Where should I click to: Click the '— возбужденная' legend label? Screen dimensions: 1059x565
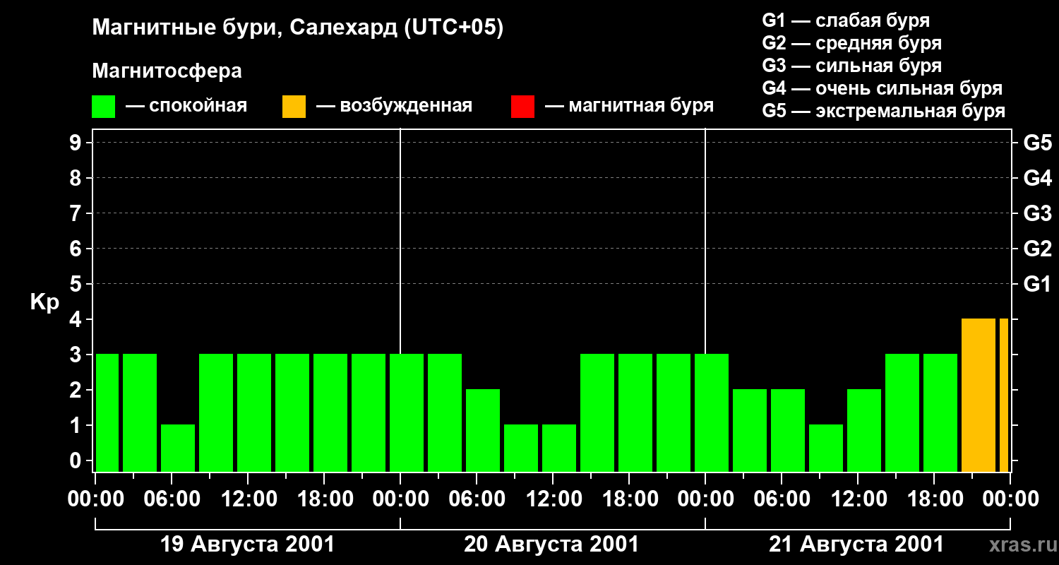tap(394, 107)
